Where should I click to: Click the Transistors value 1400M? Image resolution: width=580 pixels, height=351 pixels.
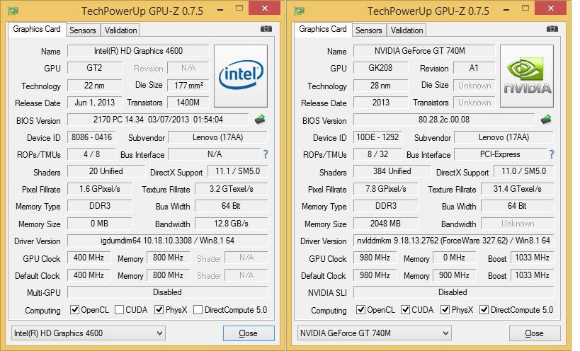click(x=188, y=103)
